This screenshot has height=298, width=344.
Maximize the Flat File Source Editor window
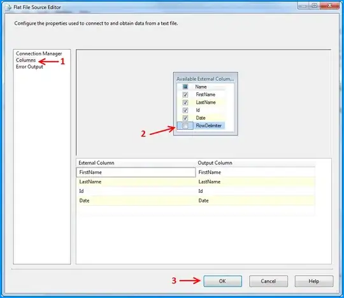coord(315,6)
